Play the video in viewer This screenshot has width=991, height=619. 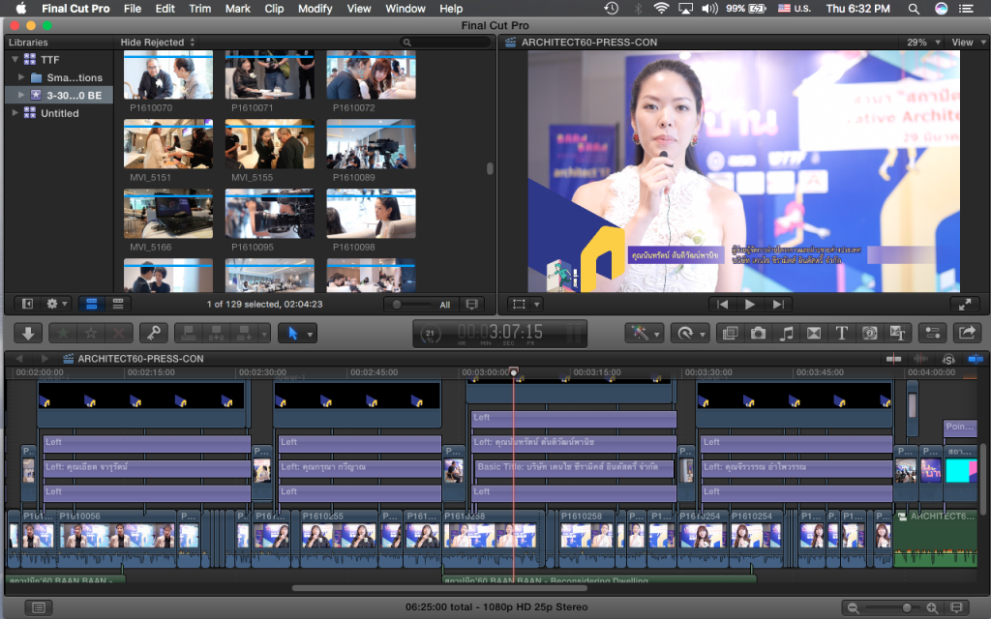(750, 304)
